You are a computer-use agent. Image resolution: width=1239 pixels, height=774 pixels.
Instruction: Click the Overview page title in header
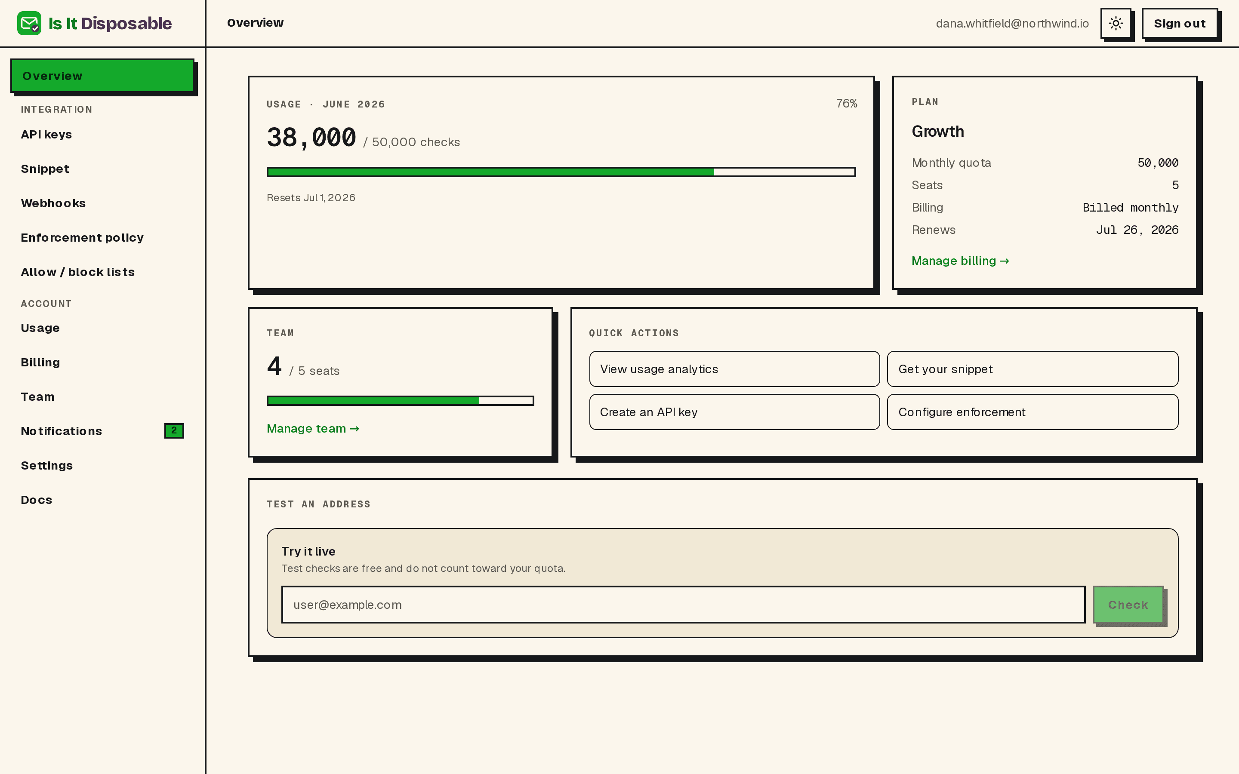[255, 23]
